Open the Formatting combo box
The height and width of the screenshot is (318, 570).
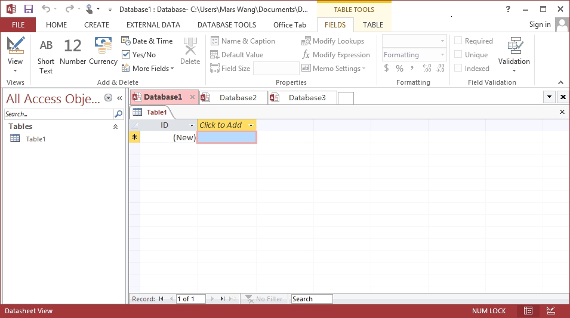click(x=414, y=55)
